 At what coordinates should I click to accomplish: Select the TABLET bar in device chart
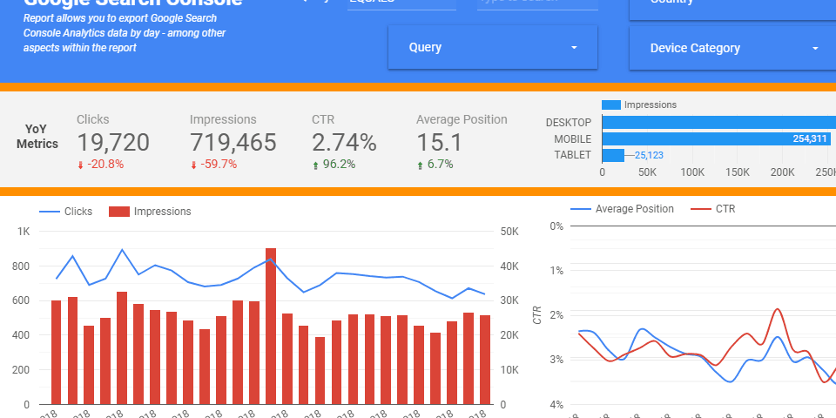click(x=613, y=156)
